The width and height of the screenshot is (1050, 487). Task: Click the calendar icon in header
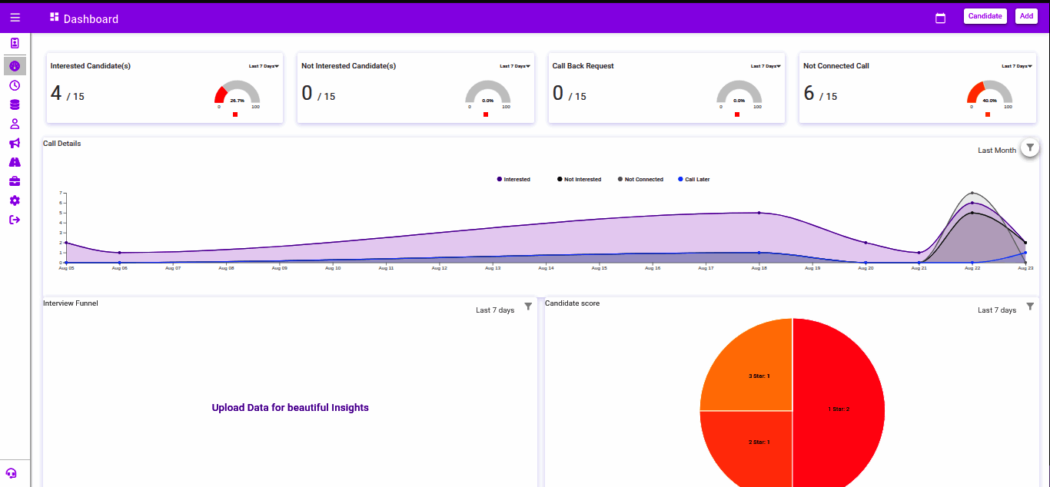click(x=940, y=18)
